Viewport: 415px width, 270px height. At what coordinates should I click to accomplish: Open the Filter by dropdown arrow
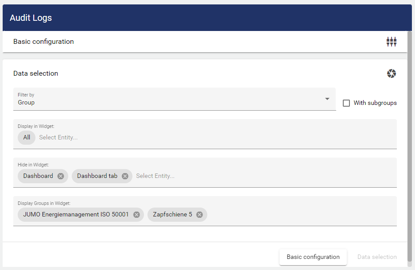point(327,99)
